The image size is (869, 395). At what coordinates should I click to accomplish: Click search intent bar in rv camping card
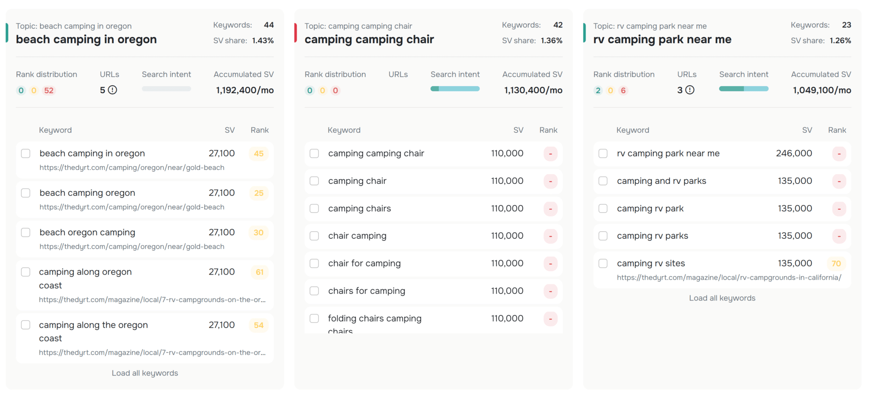coord(743,89)
